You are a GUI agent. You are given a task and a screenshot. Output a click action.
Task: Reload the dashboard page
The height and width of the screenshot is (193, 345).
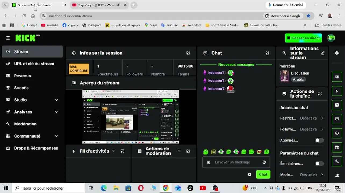pyautogui.click(x=24, y=16)
